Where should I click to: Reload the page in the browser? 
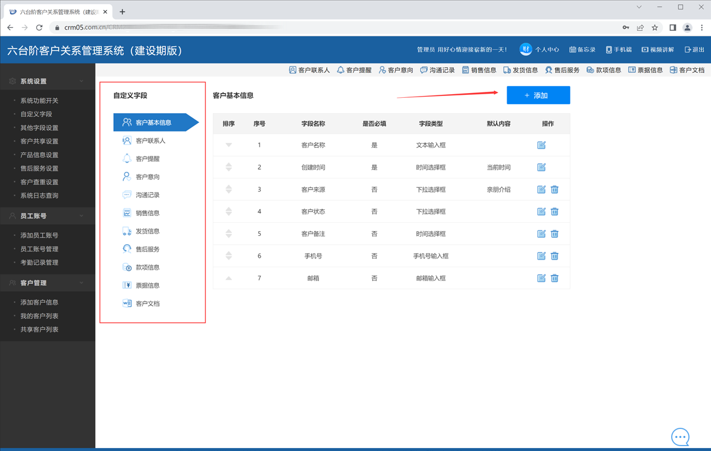(x=39, y=27)
